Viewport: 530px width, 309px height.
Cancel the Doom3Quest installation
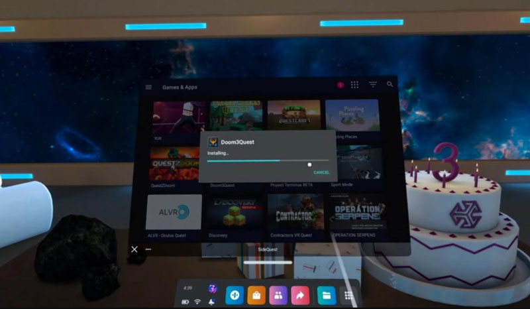321,172
